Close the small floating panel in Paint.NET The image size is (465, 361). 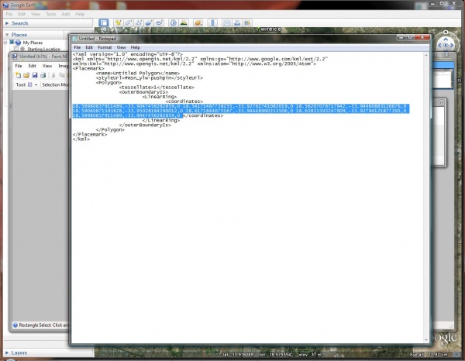(x=442, y=102)
